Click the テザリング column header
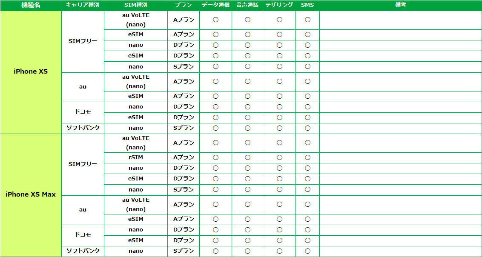The width and height of the screenshot is (482, 257). 279,5
